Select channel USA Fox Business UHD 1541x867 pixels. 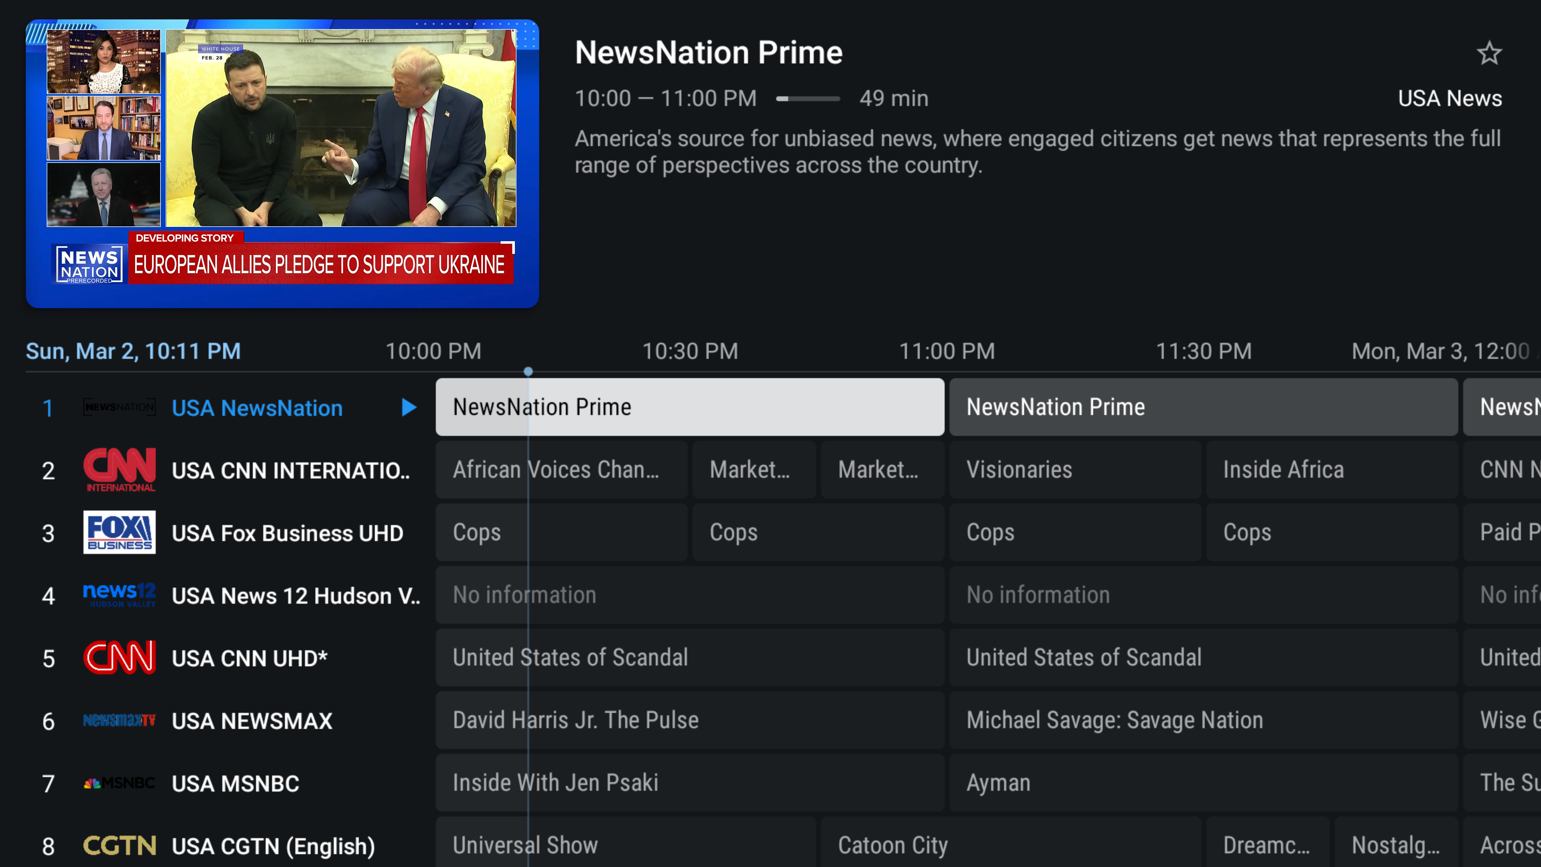288,533
